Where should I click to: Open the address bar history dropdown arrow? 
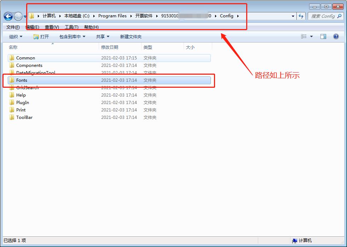(292, 16)
